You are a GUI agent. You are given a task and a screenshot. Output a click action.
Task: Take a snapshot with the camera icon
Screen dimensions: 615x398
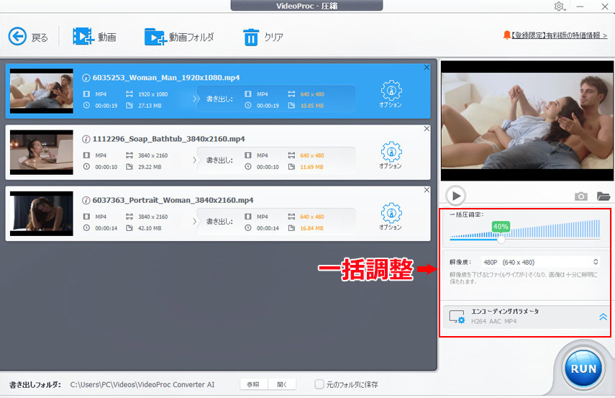click(x=581, y=196)
